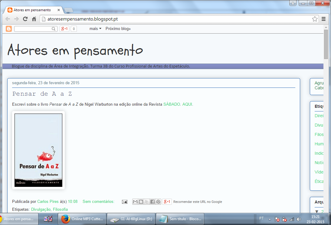This screenshot has height=225, width=331.
Task: Click the PT language indicator in taskbar
Action: pyautogui.click(x=261, y=218)
